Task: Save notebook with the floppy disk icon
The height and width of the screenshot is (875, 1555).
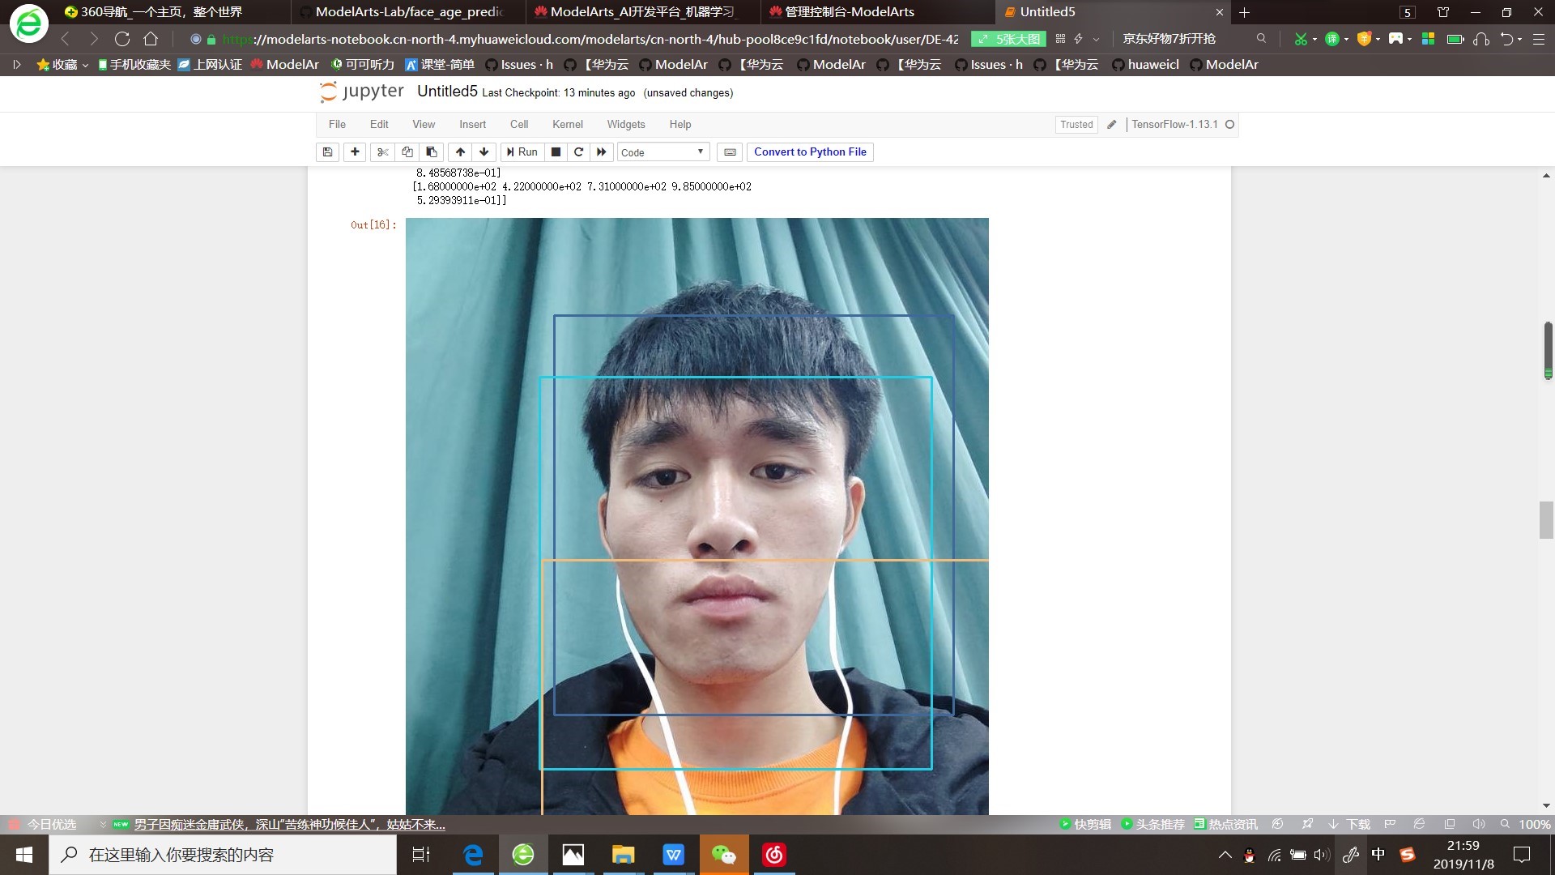Action: (x=327, y=152)
